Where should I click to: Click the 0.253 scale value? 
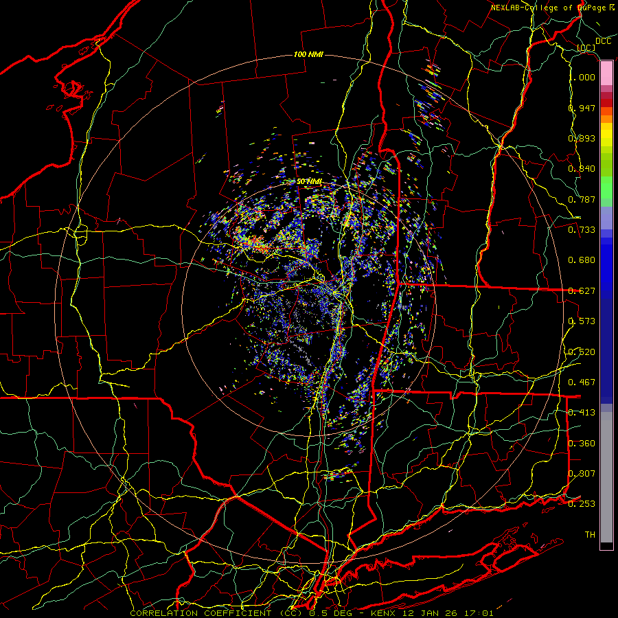tap(582, 504)
